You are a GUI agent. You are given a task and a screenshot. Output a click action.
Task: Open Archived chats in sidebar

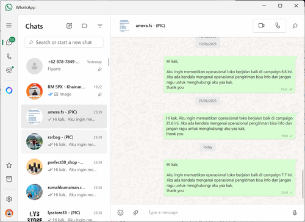coord(9,179)
